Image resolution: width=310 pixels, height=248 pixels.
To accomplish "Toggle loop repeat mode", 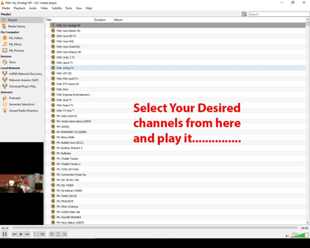I will point(58,234).
